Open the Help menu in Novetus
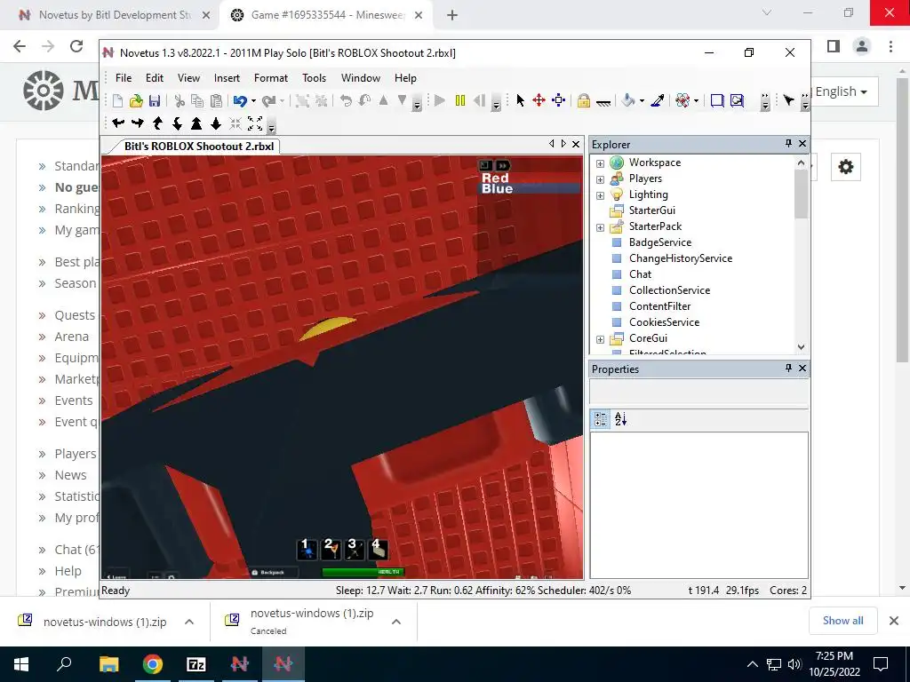 405,78
